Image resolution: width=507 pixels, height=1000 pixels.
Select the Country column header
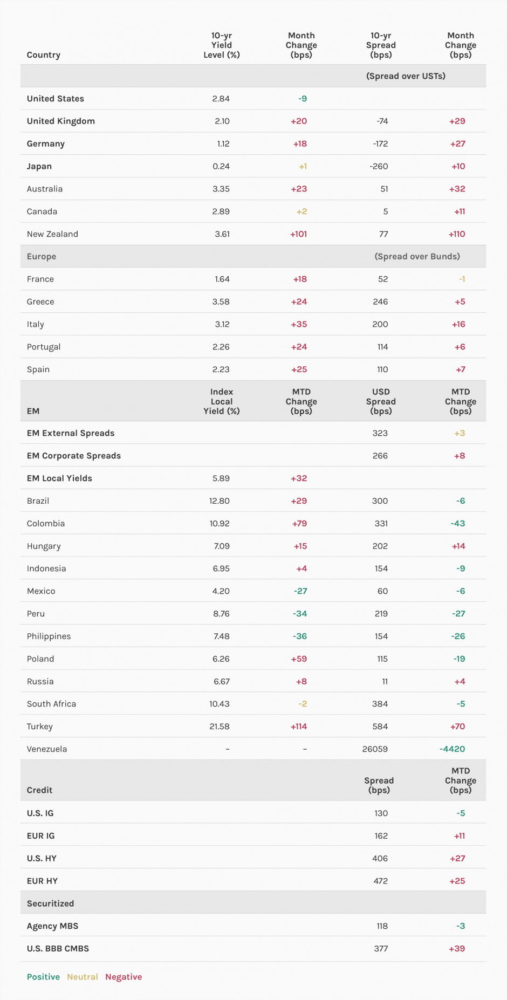click(x=44, y=55)
